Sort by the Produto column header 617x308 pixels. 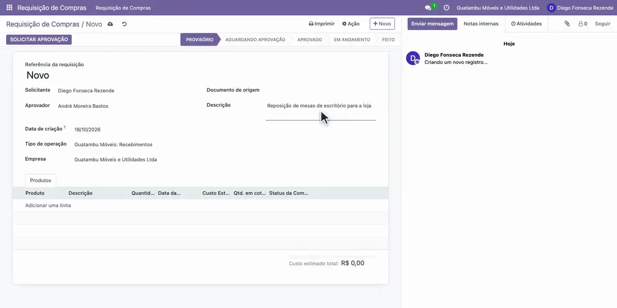coord(40,193)
